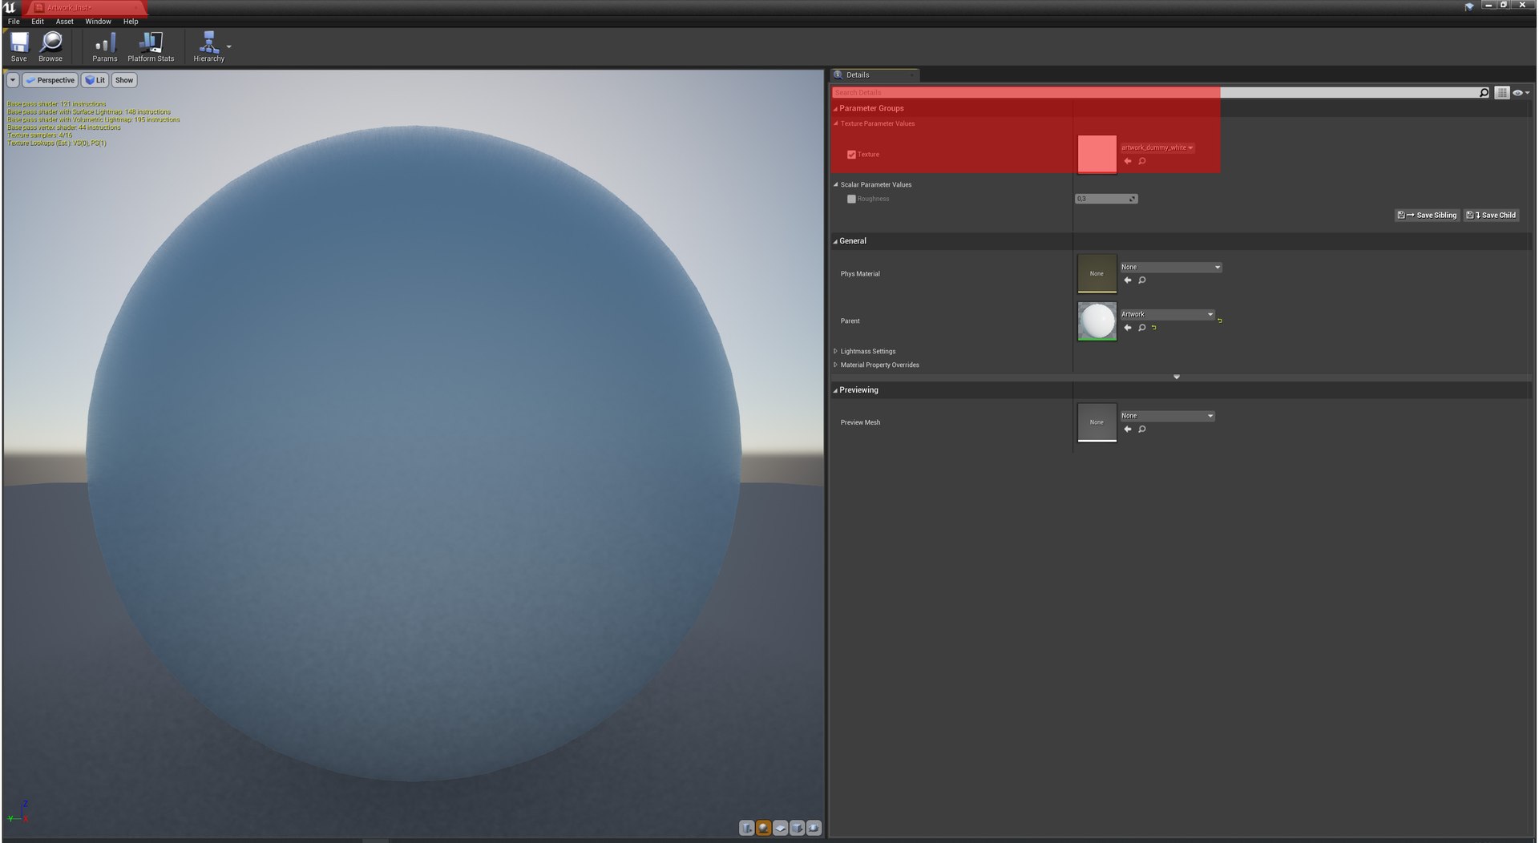Image resolution: width=1539 pixels, height=843 pixels.
Task: Open the Window menu
Action: (98, 22)
